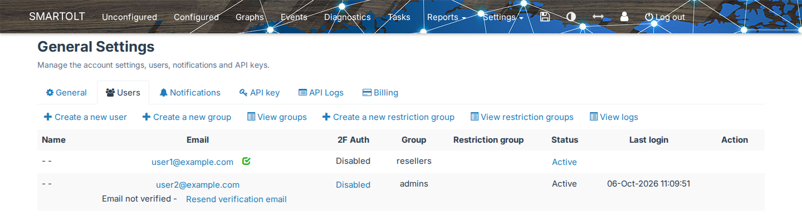
Task: Click Create a new user
Action: 85,117
